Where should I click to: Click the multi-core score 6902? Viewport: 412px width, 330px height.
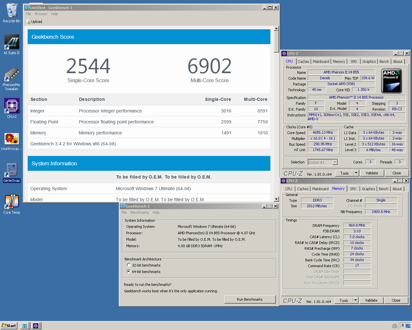click(210, 66)
